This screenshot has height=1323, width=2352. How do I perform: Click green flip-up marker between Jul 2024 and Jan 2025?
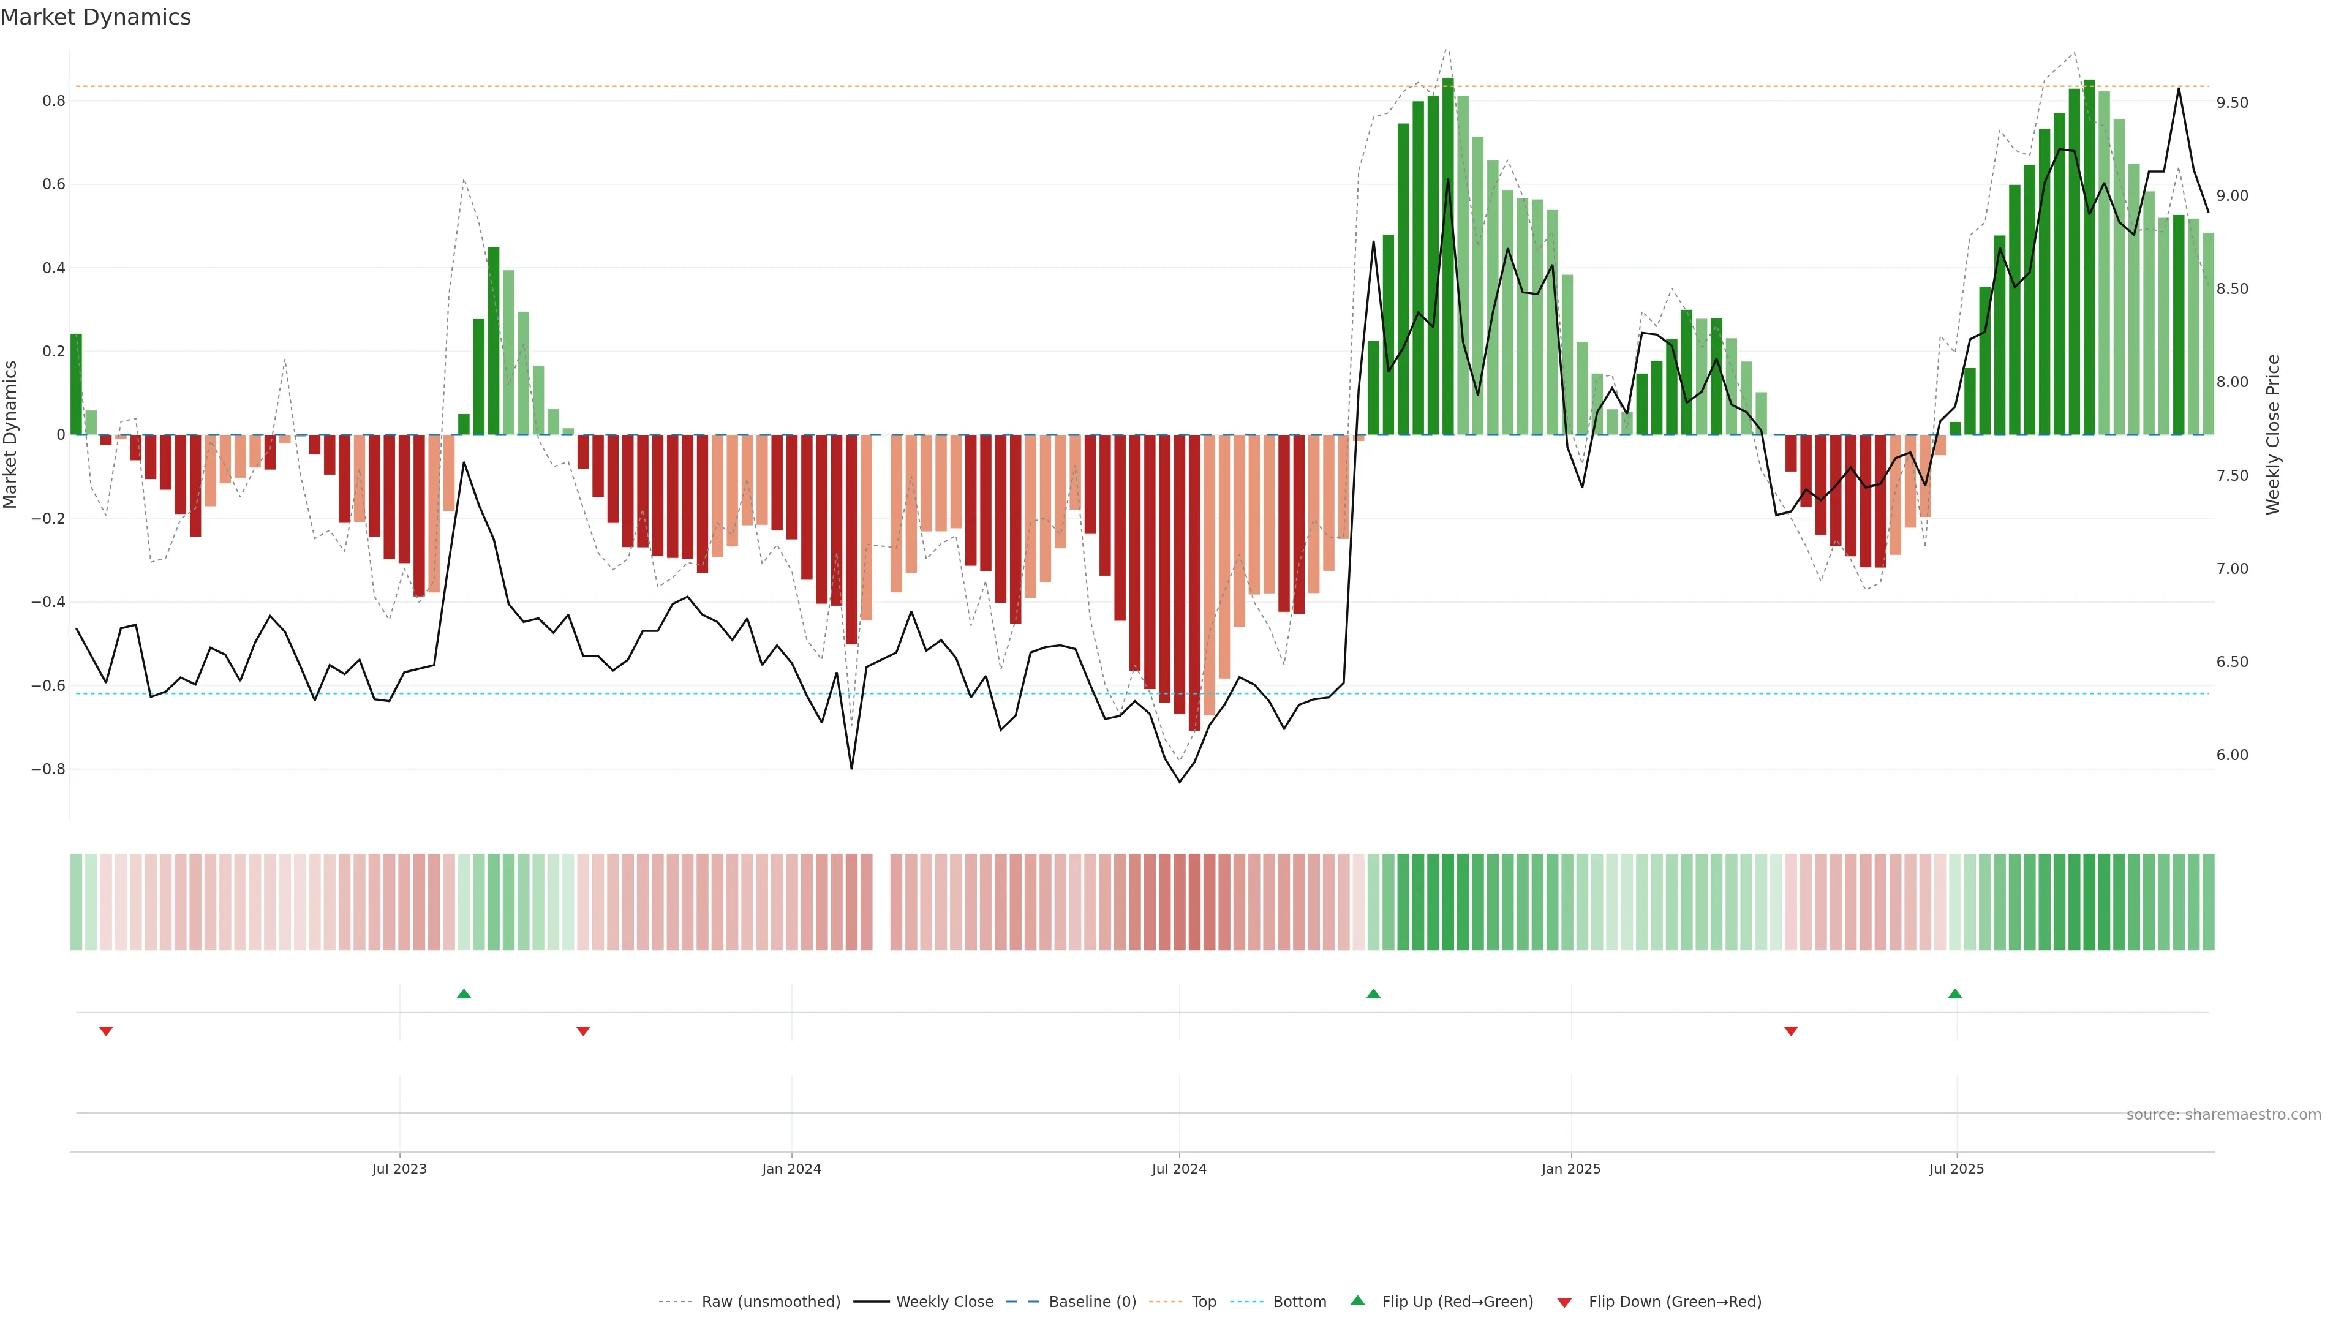[x=1373, y=993]
